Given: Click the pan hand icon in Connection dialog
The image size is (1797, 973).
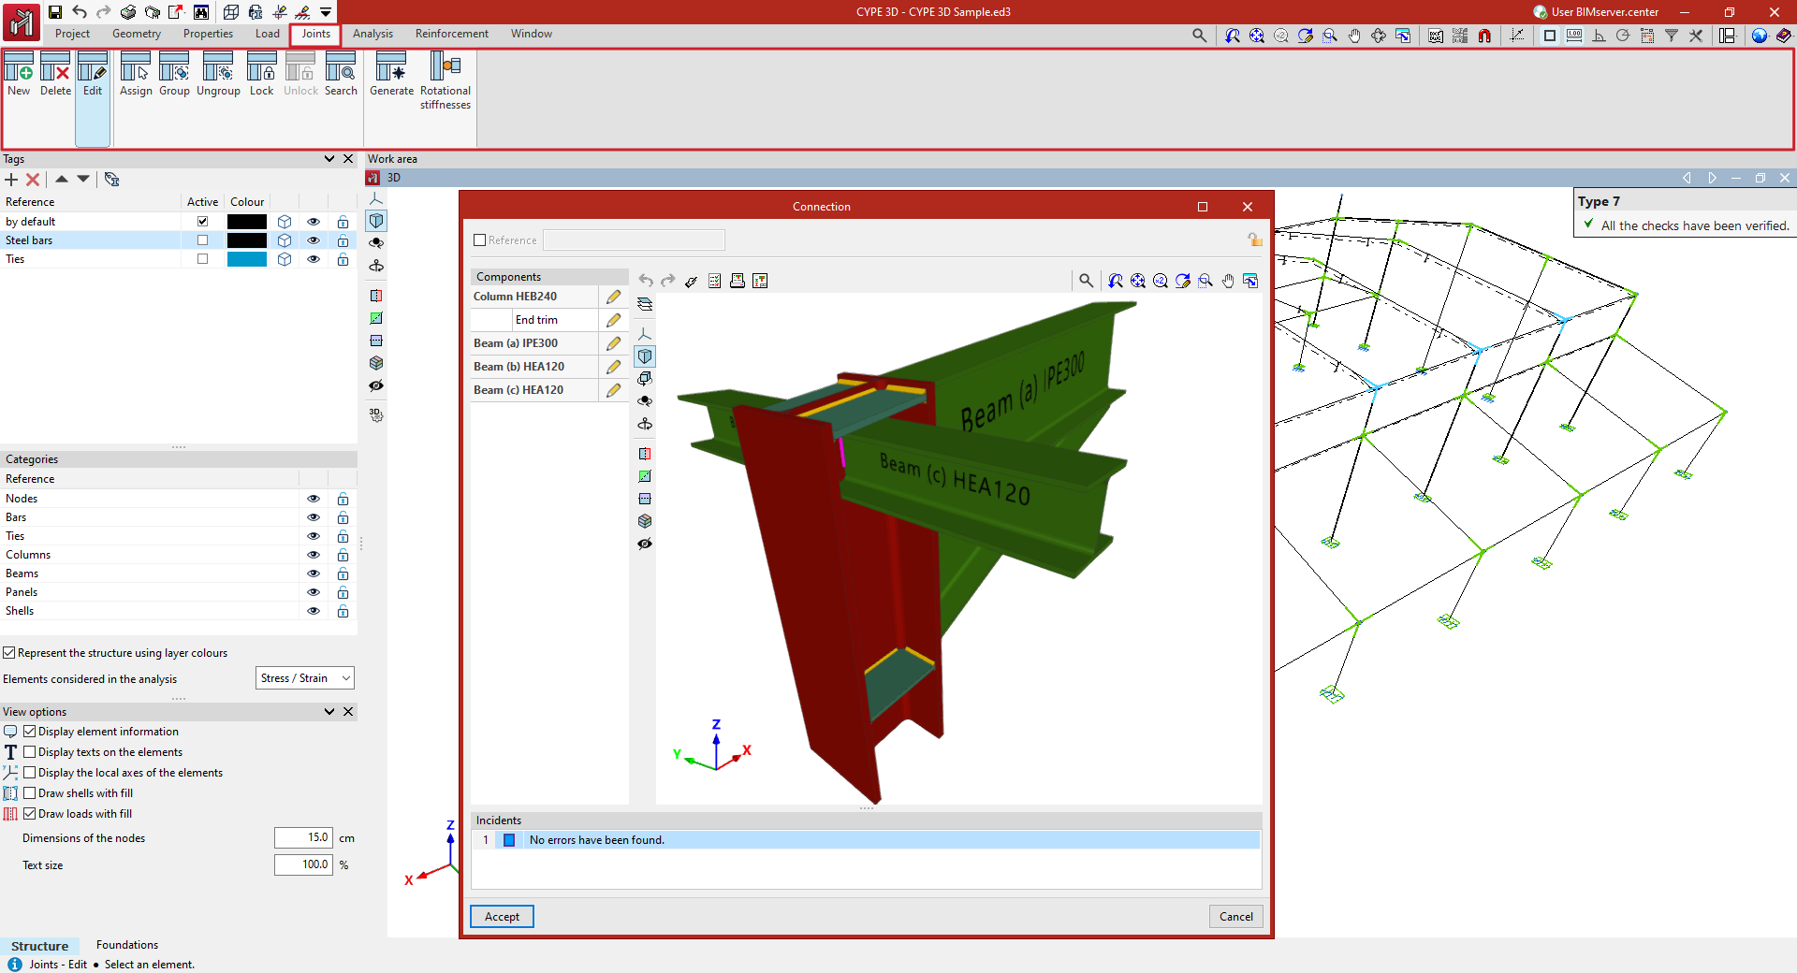Looking at the screenshot, I should 1228,281.
